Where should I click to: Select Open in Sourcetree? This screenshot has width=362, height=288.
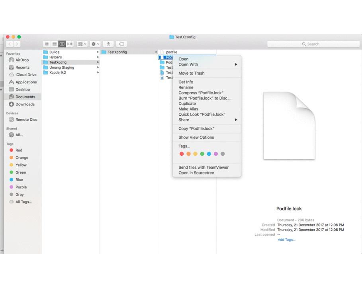click(x=196, y=172)
